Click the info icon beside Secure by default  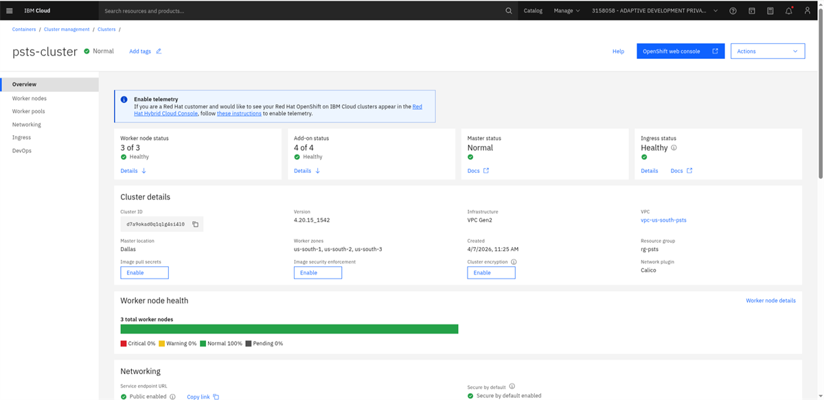tap(512, 386)
